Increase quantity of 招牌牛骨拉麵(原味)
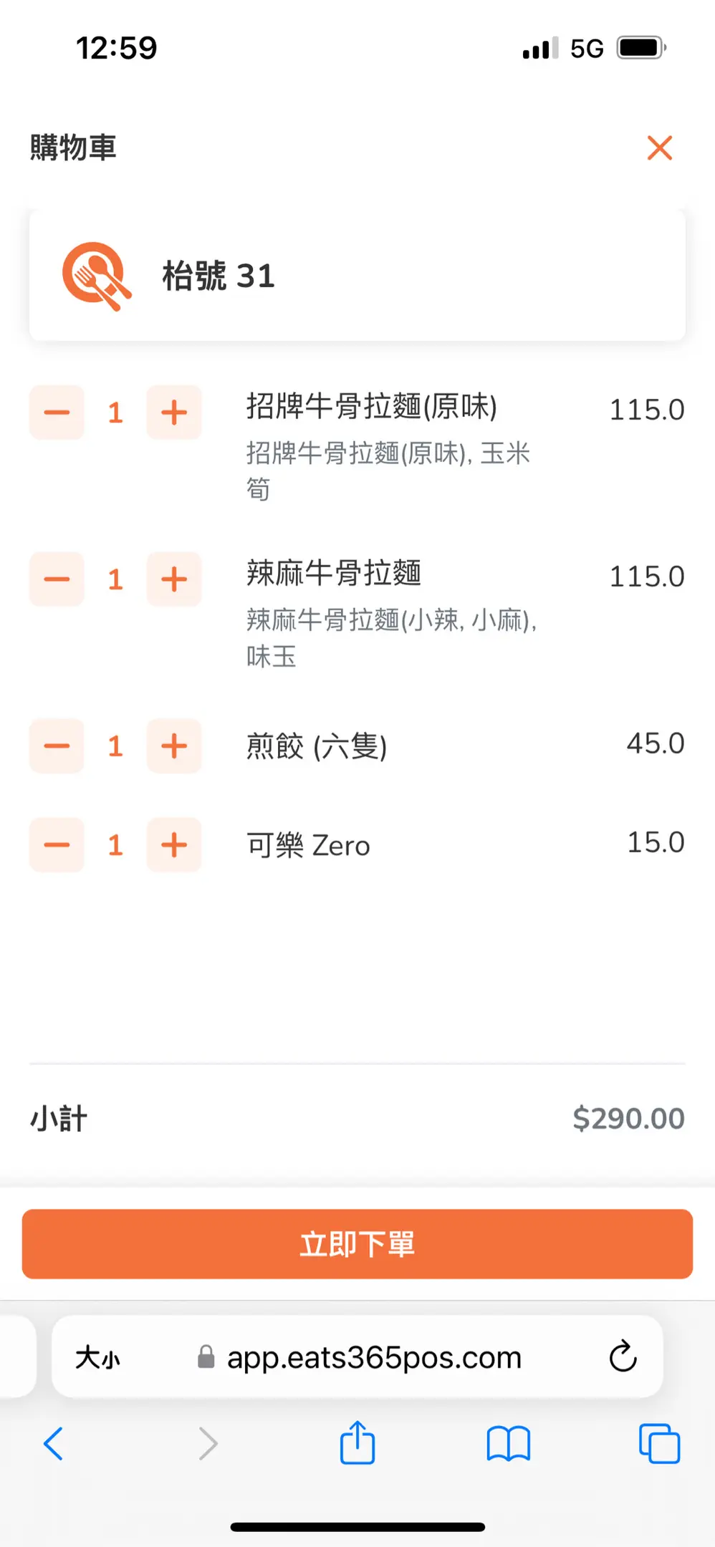This screenshot has height=1547, width=715. pos(174,413)
